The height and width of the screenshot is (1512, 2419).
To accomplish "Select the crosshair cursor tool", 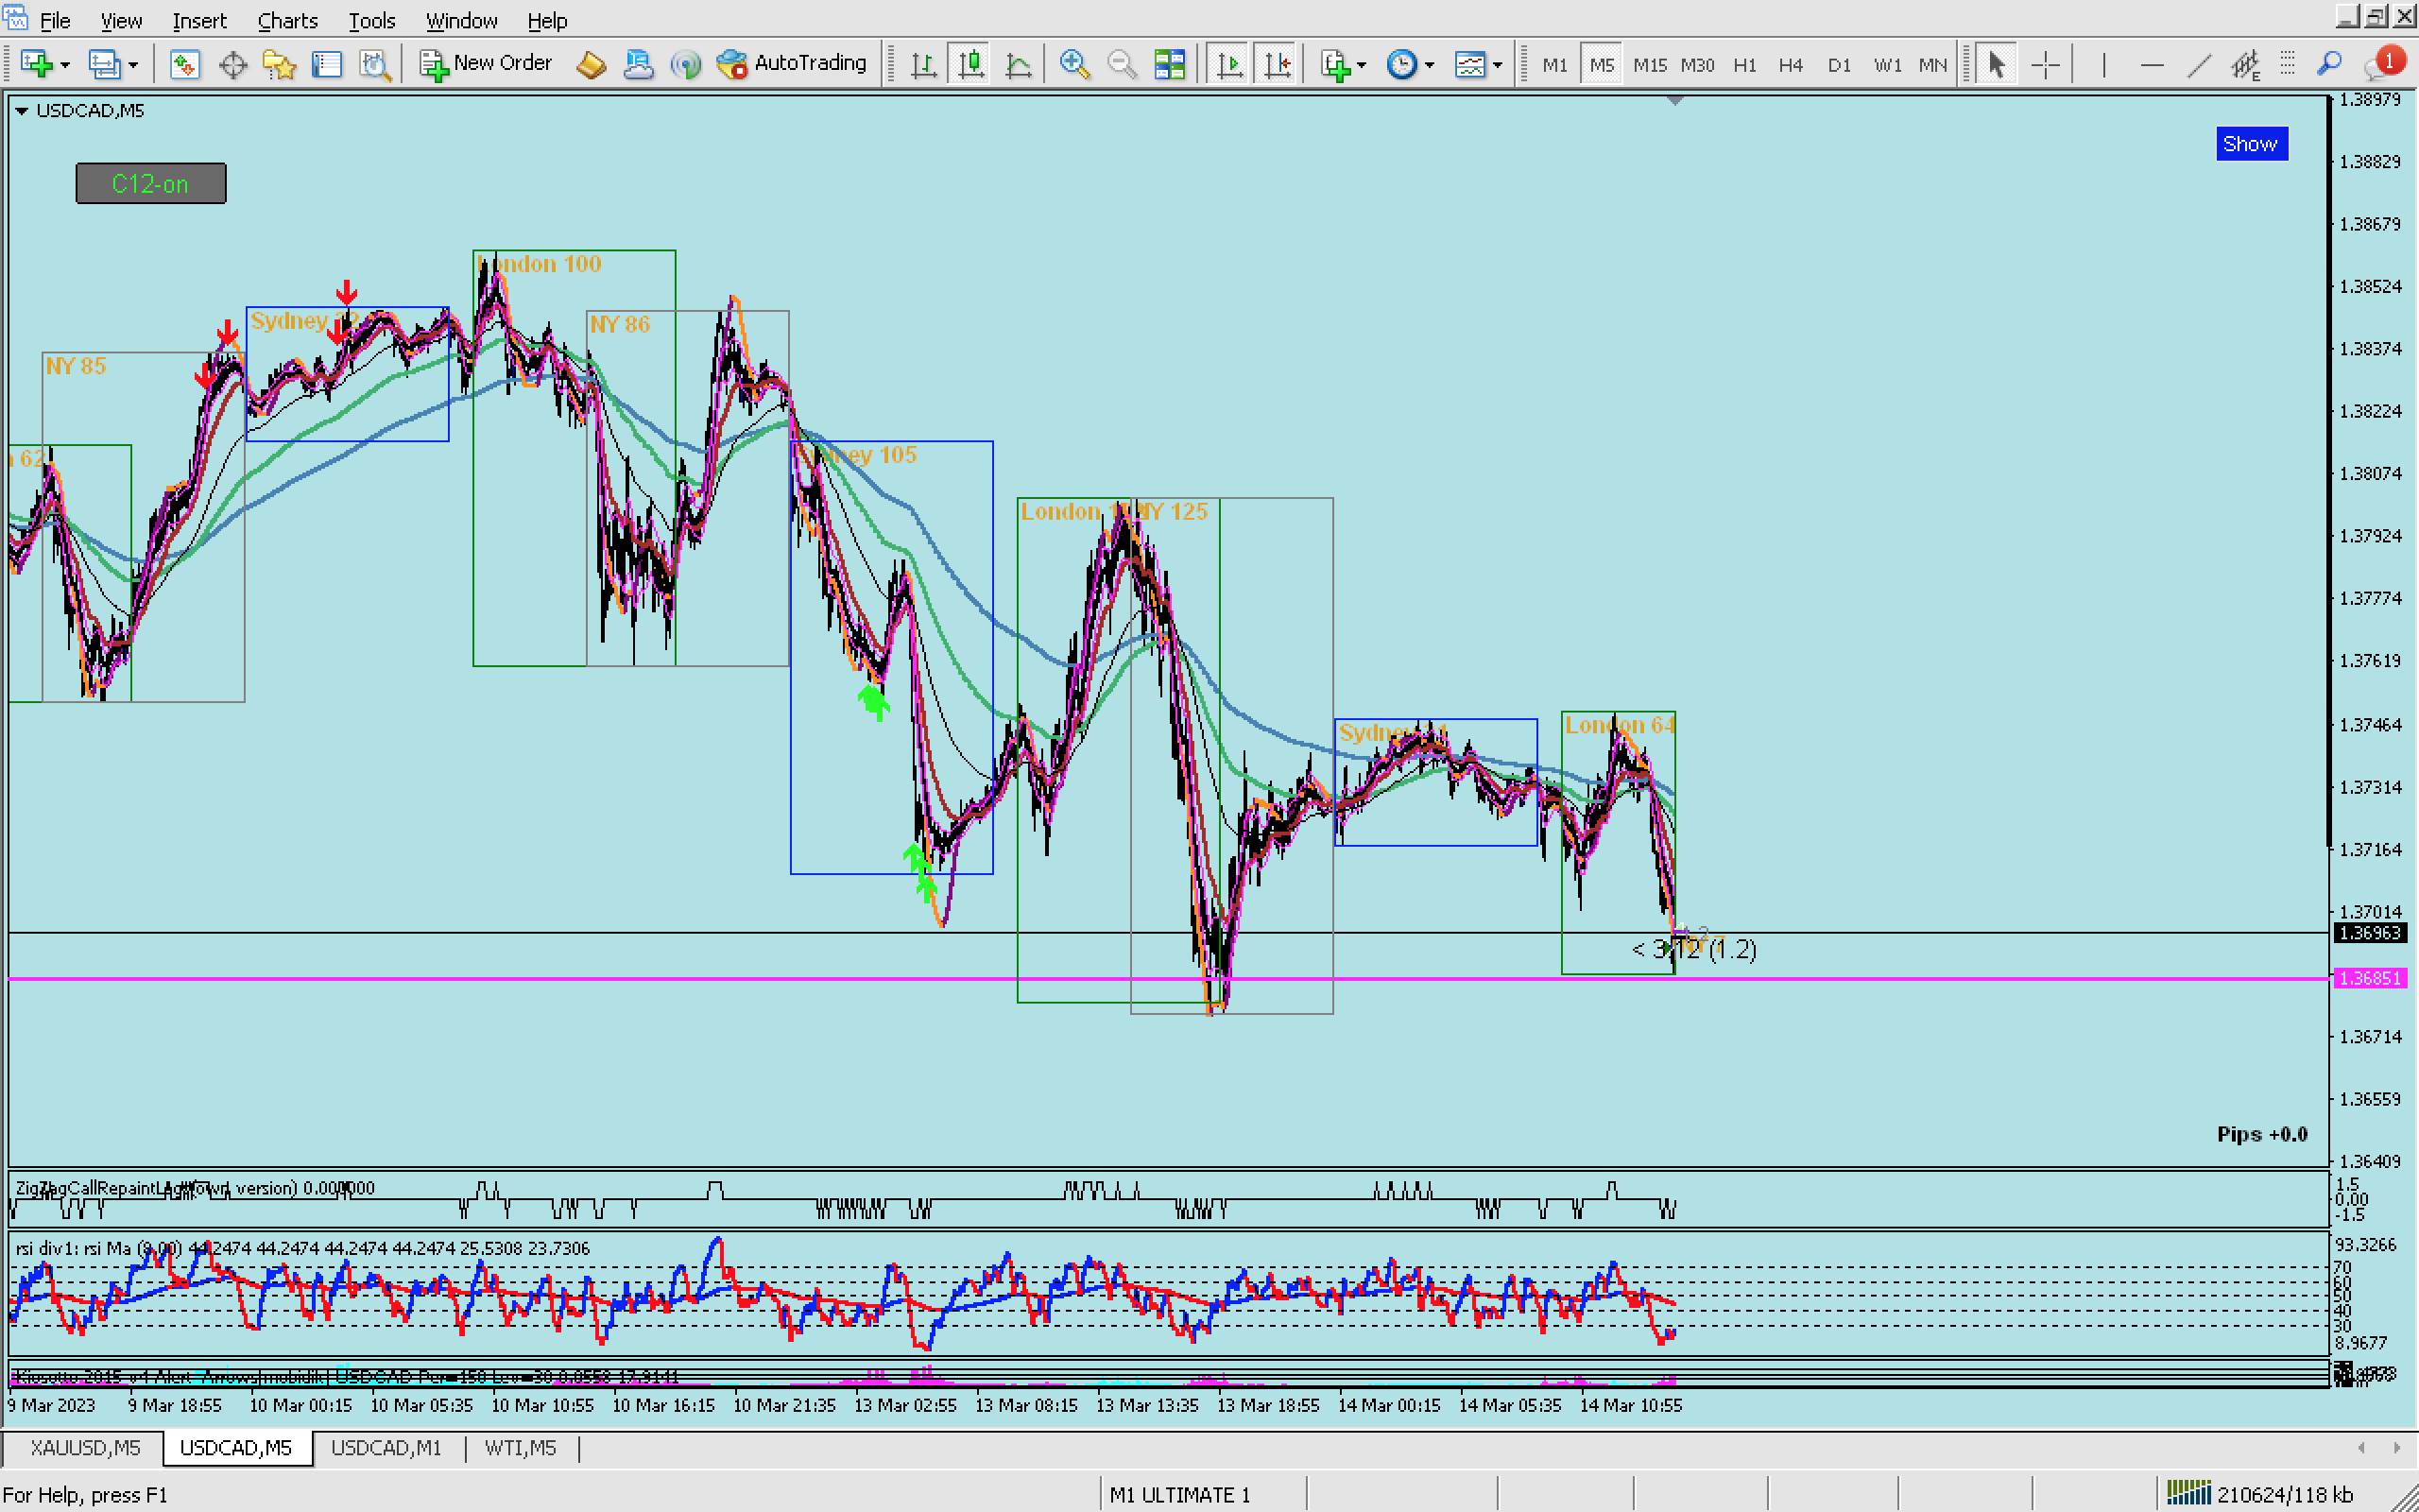I will [2045, 65].
